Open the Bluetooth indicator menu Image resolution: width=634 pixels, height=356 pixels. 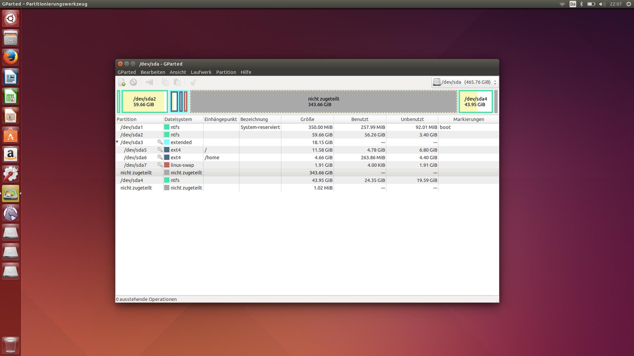(x=581, y=4)
